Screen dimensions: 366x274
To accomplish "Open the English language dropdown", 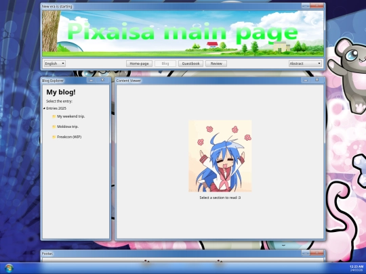I will [55, 64].
